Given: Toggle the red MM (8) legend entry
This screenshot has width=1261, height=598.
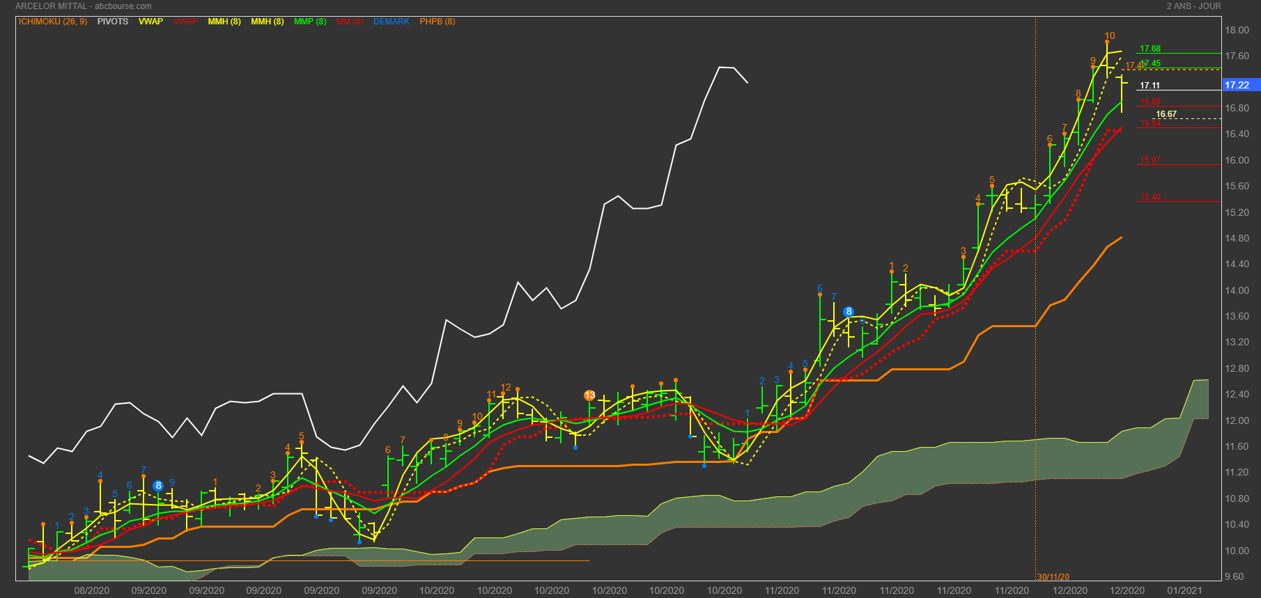Looking at the screenshot, I should pyautogui.click(x=350, y=22).
